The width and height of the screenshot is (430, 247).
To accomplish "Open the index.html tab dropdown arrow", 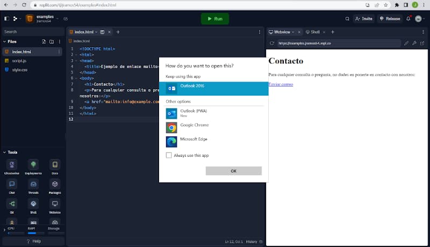I will pyautogui.click(x=96, y=32).
